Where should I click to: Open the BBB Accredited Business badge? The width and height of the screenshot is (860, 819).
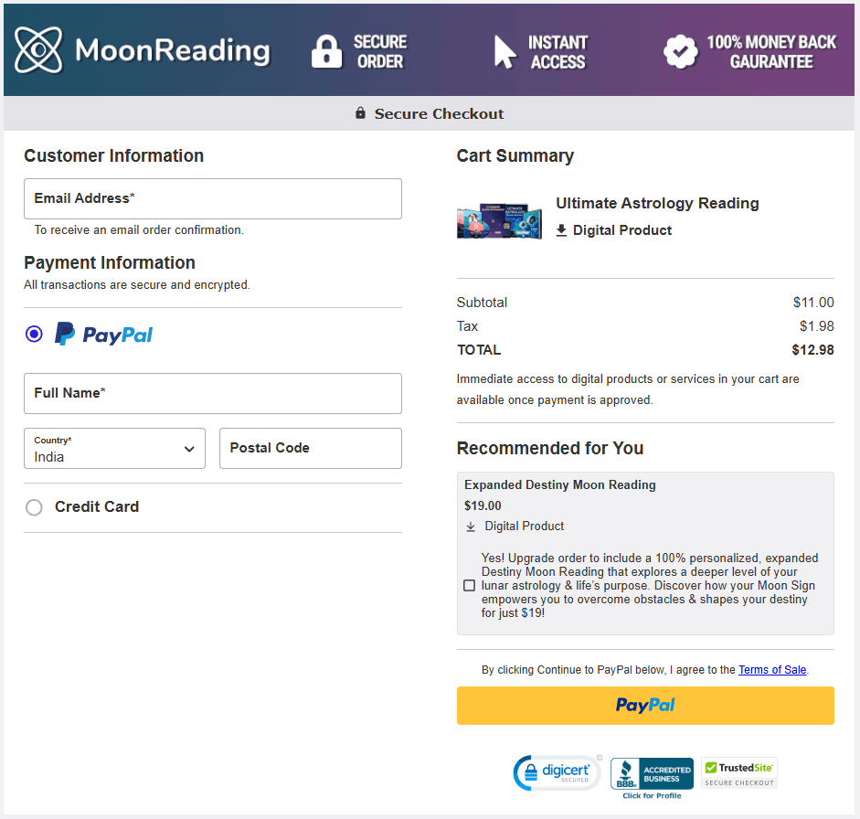point(652,773)
